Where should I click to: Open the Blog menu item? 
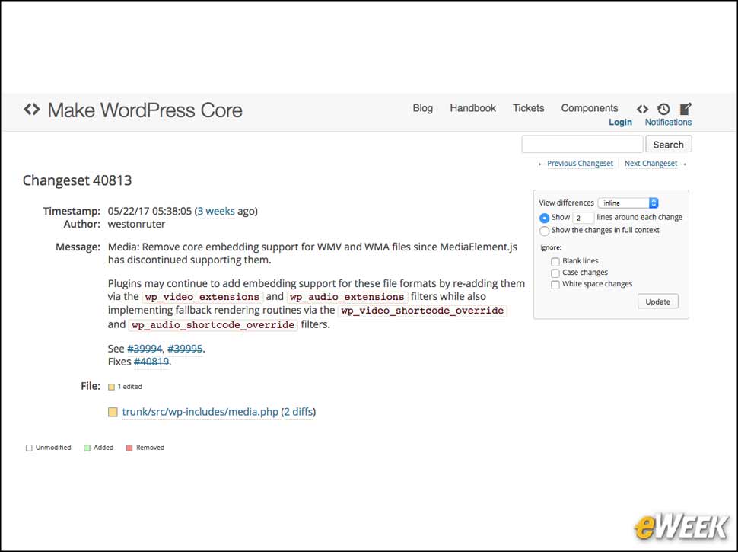pyautogui.click(x=423, y=108)
